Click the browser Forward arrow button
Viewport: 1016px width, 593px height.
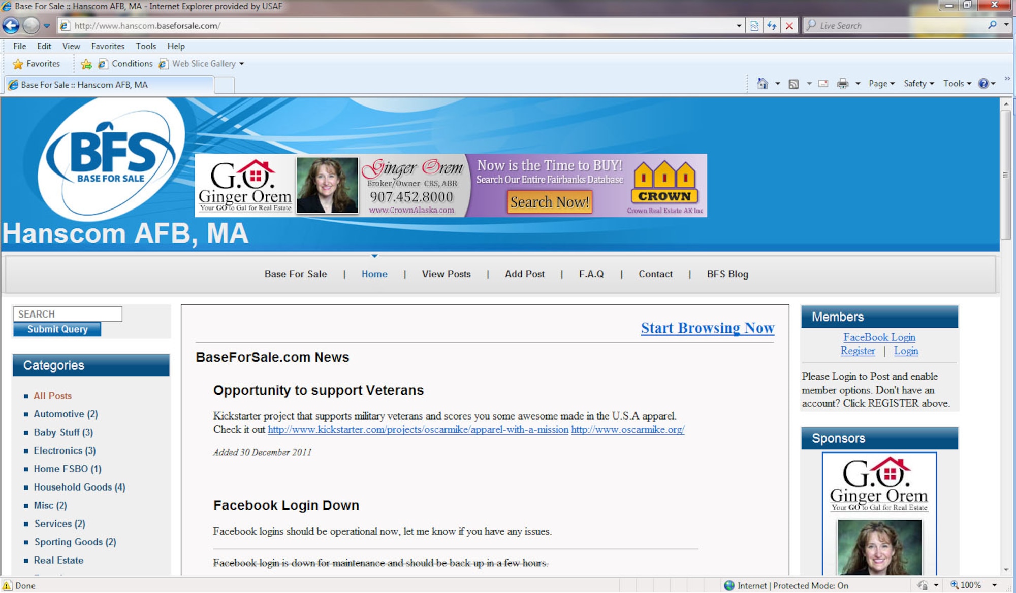pyautogui.click(x=31, y=25)
